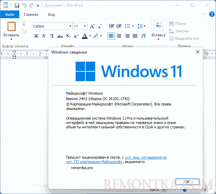Toggle bold Ж formatting
Viewport: 216px width, 194px height.
coord(36,36)
